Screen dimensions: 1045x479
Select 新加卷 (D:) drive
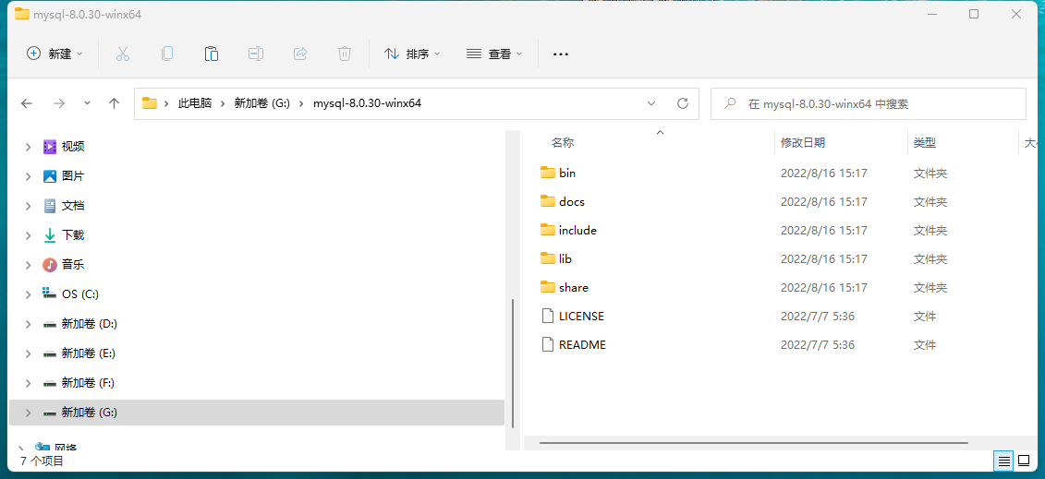(90, 324)
